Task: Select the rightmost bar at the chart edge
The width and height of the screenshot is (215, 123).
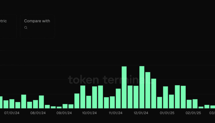Action: coord(213,107)
